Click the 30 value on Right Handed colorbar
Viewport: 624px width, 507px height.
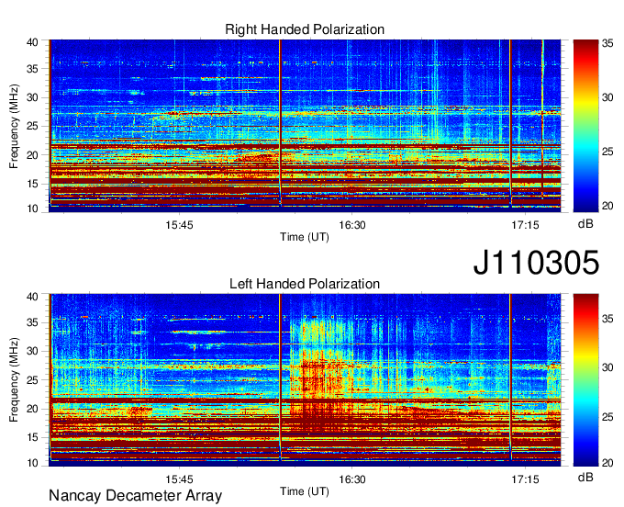click(x=607, y=97)
